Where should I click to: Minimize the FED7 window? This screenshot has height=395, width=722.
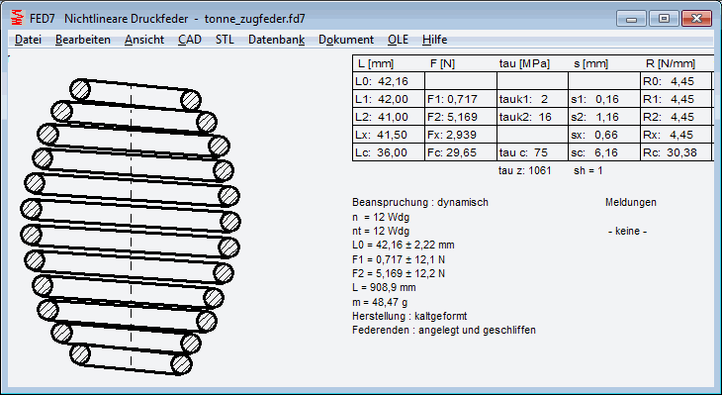tap(631, 19)
